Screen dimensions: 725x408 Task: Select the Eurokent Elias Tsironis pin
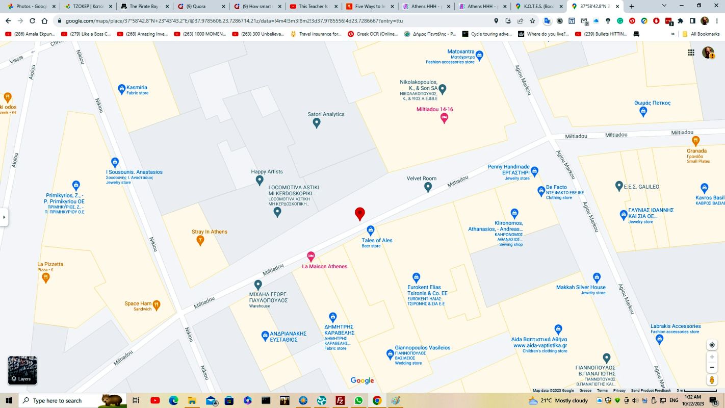(x=417, y=277)
